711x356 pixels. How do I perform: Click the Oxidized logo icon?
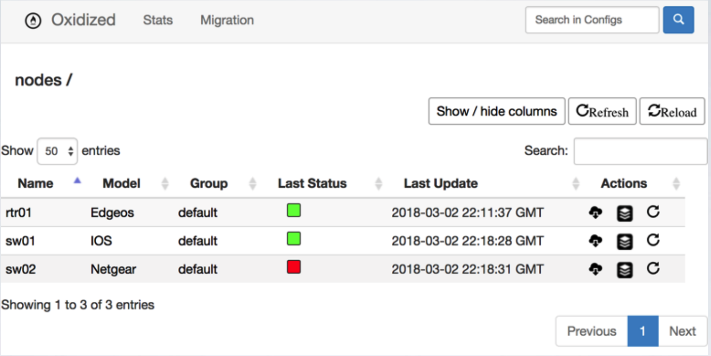[33, 21]
